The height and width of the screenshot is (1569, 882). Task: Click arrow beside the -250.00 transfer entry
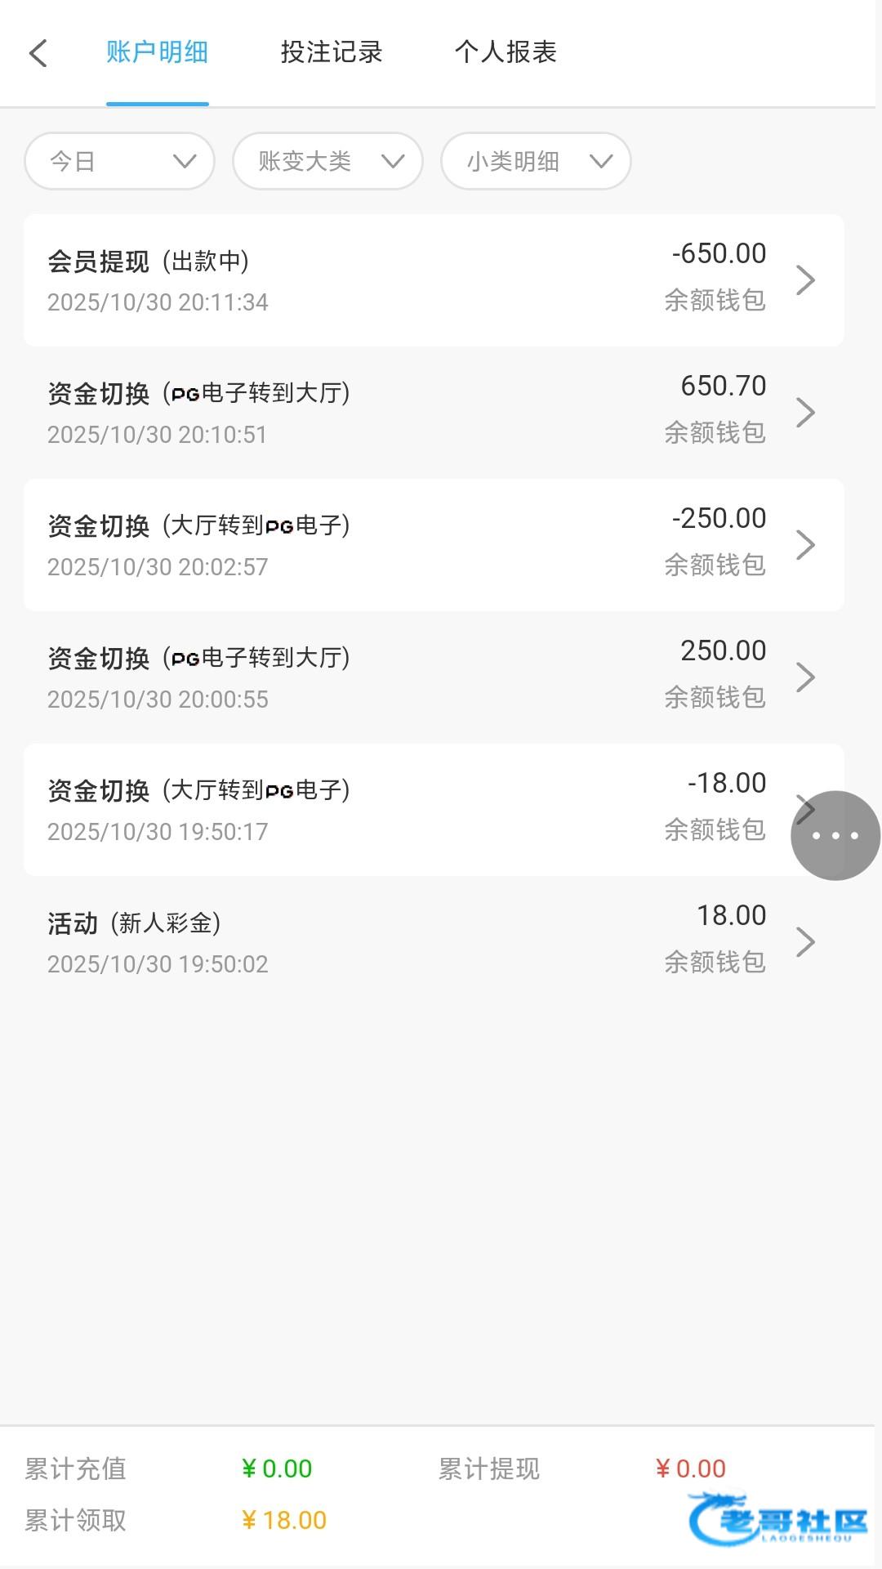click(805, 545)
